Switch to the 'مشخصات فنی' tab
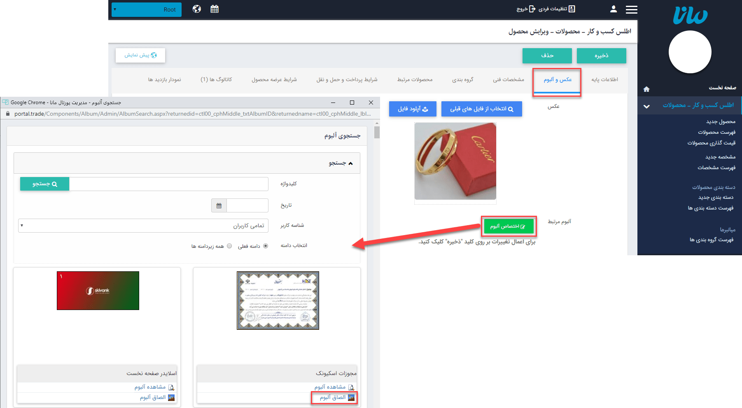The image size is (742, 408). 509,79
